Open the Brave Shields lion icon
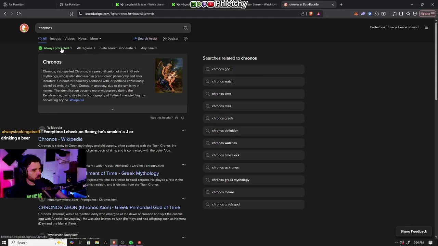The height and width of the screenshot is (246, 438). (311, 14)
